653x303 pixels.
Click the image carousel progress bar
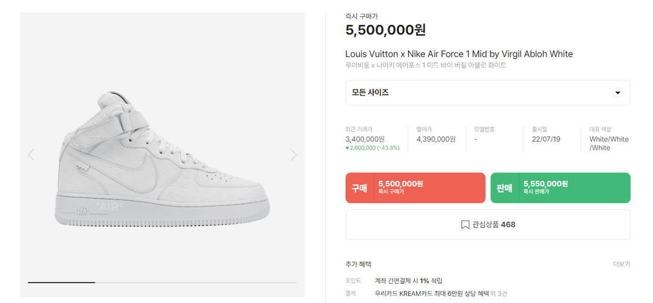tap(162, 282)
